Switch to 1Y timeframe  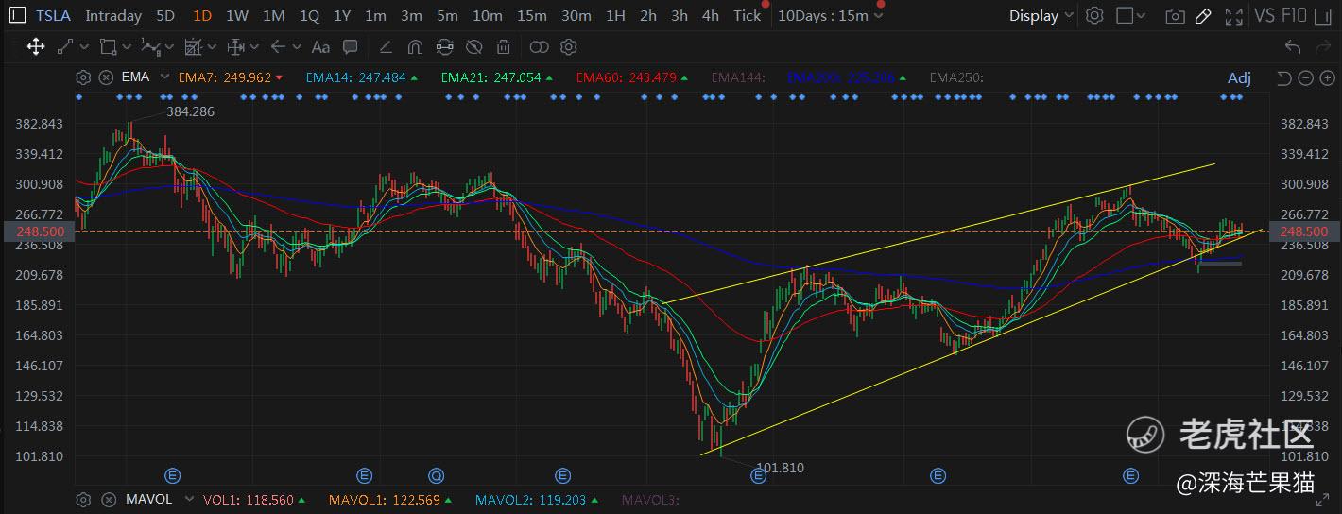point(342,15)
